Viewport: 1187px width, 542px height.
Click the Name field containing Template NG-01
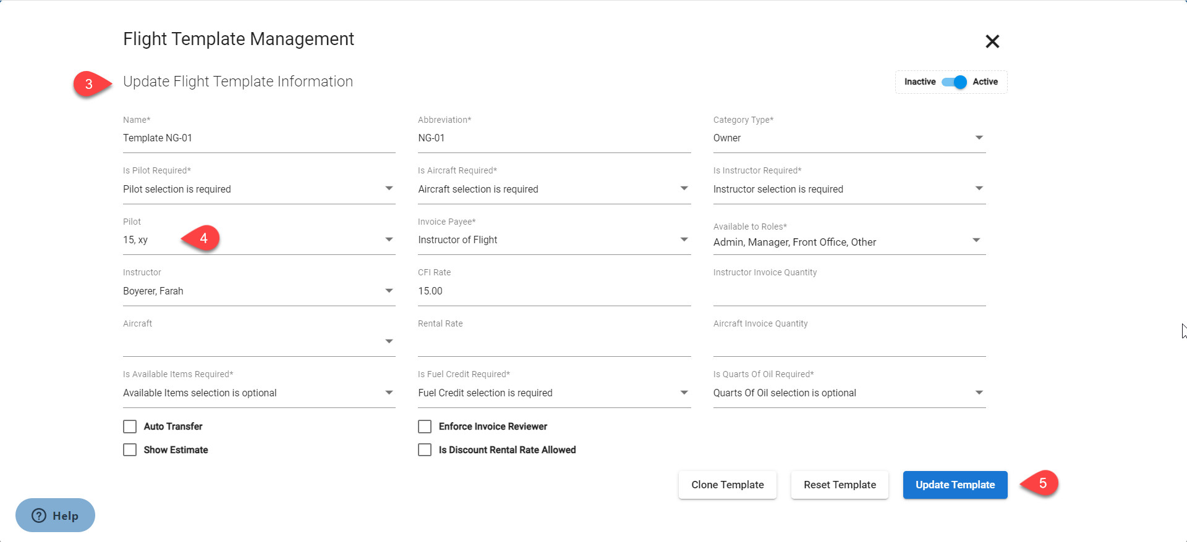coord(258,138)
